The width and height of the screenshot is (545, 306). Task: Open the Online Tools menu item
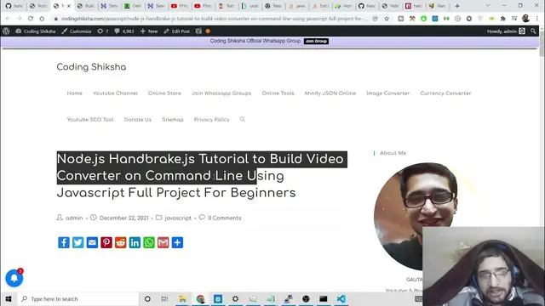tap(278, 93)
